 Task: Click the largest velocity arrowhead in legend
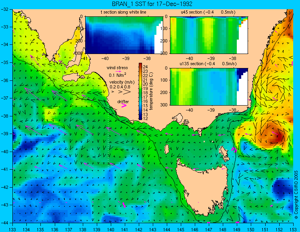(x=127, y=92)
